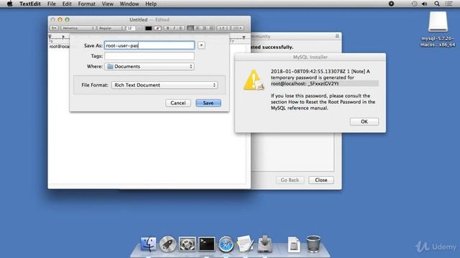Toggle bold formatting in TextEdit toolbar

click(x=167, y=28)
